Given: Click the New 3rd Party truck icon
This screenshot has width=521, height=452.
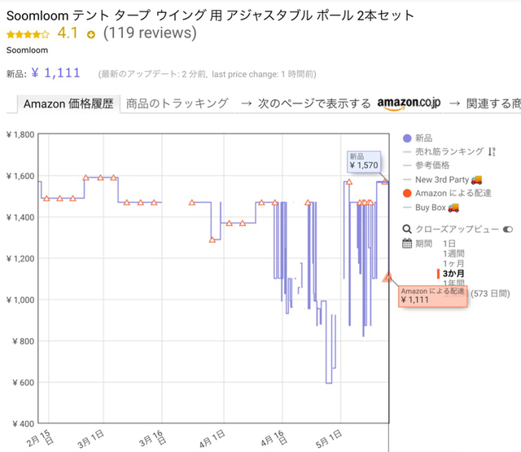Looking at the screenshot, I should 476,180.
